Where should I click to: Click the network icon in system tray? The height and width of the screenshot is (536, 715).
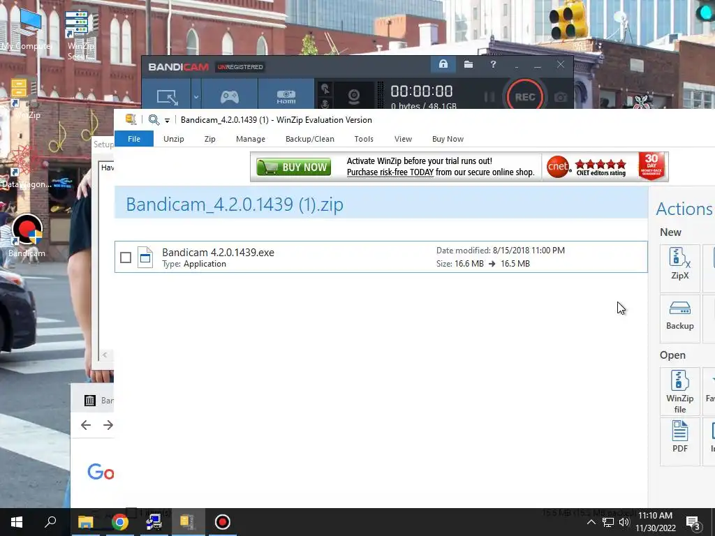[608, 522]
